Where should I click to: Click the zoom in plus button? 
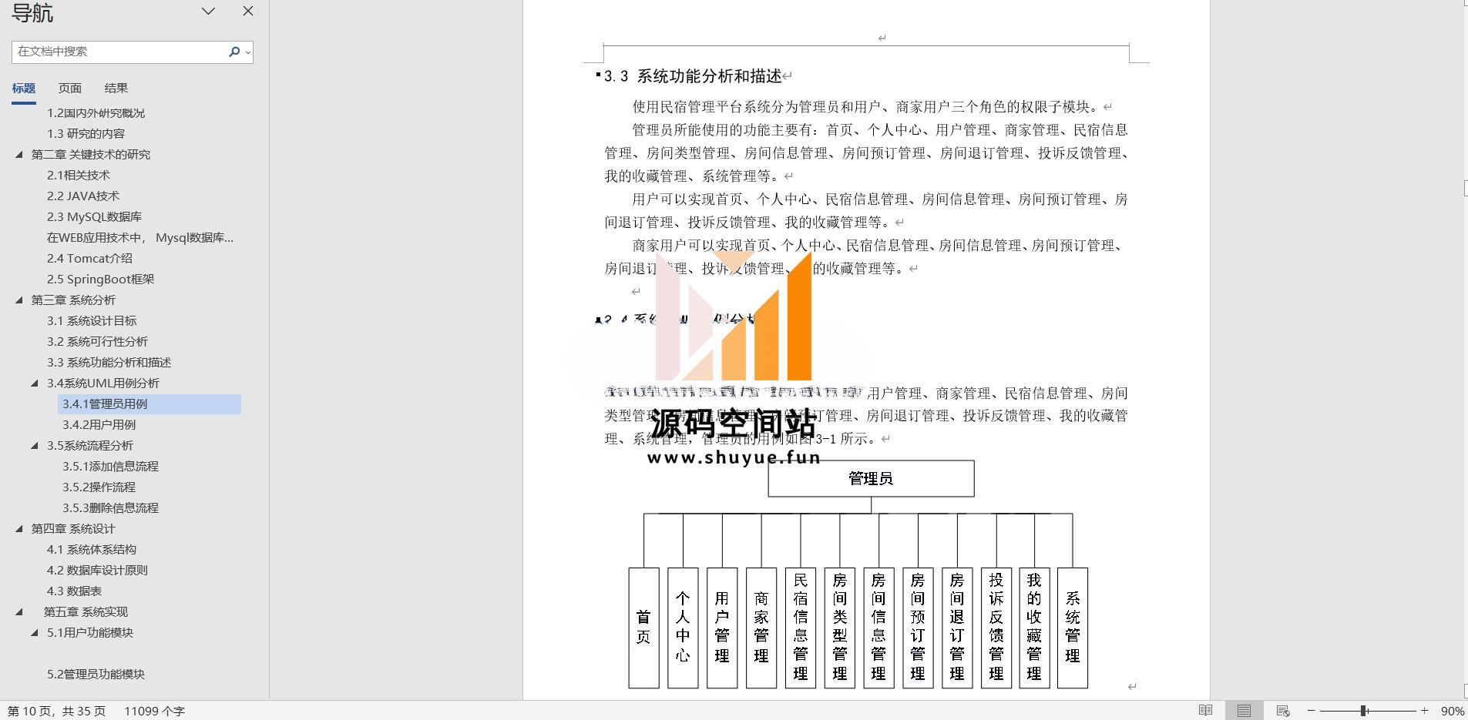(x=1424, y=711)
